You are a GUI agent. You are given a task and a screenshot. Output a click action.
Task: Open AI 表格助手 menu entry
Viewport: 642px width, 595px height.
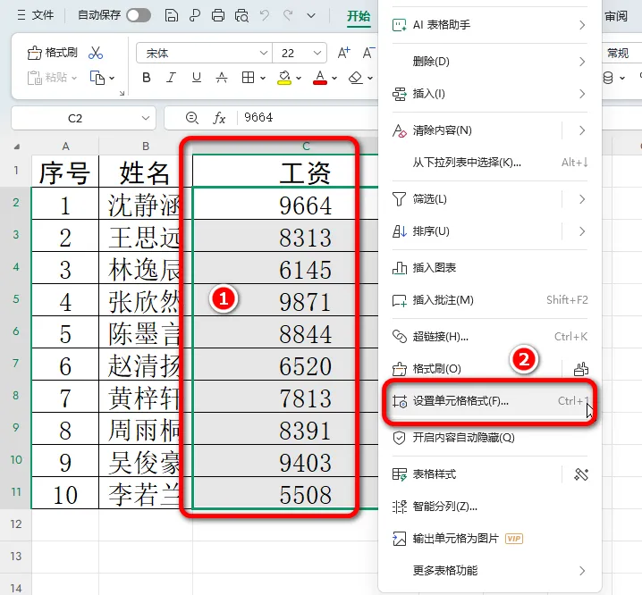click(x=489, y=25)
